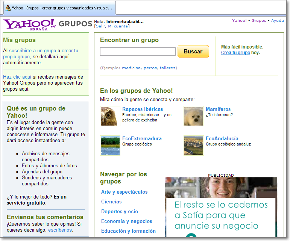Click the 'Haz clic aquí' link
Image resolution: width=290 pixels, height=241 pixels.
[17, 77]
